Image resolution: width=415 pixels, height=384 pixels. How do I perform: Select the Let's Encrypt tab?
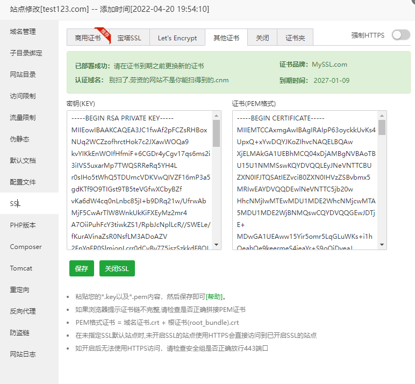coord(177,38)
